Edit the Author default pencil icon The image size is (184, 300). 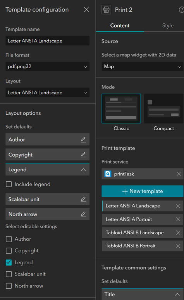pyautogui.click(x=83, y=140)
